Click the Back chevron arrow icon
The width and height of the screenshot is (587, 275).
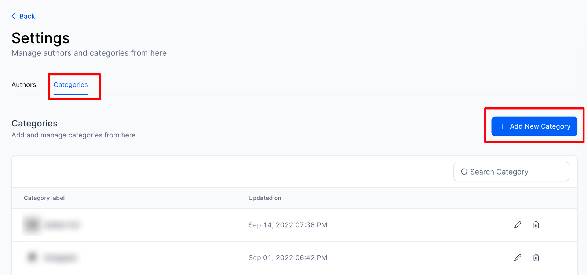tap(14, 16)
